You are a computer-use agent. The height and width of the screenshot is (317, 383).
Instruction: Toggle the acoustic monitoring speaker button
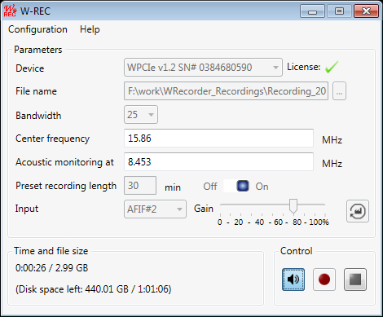pyautogui.click(x=293, y=280)
